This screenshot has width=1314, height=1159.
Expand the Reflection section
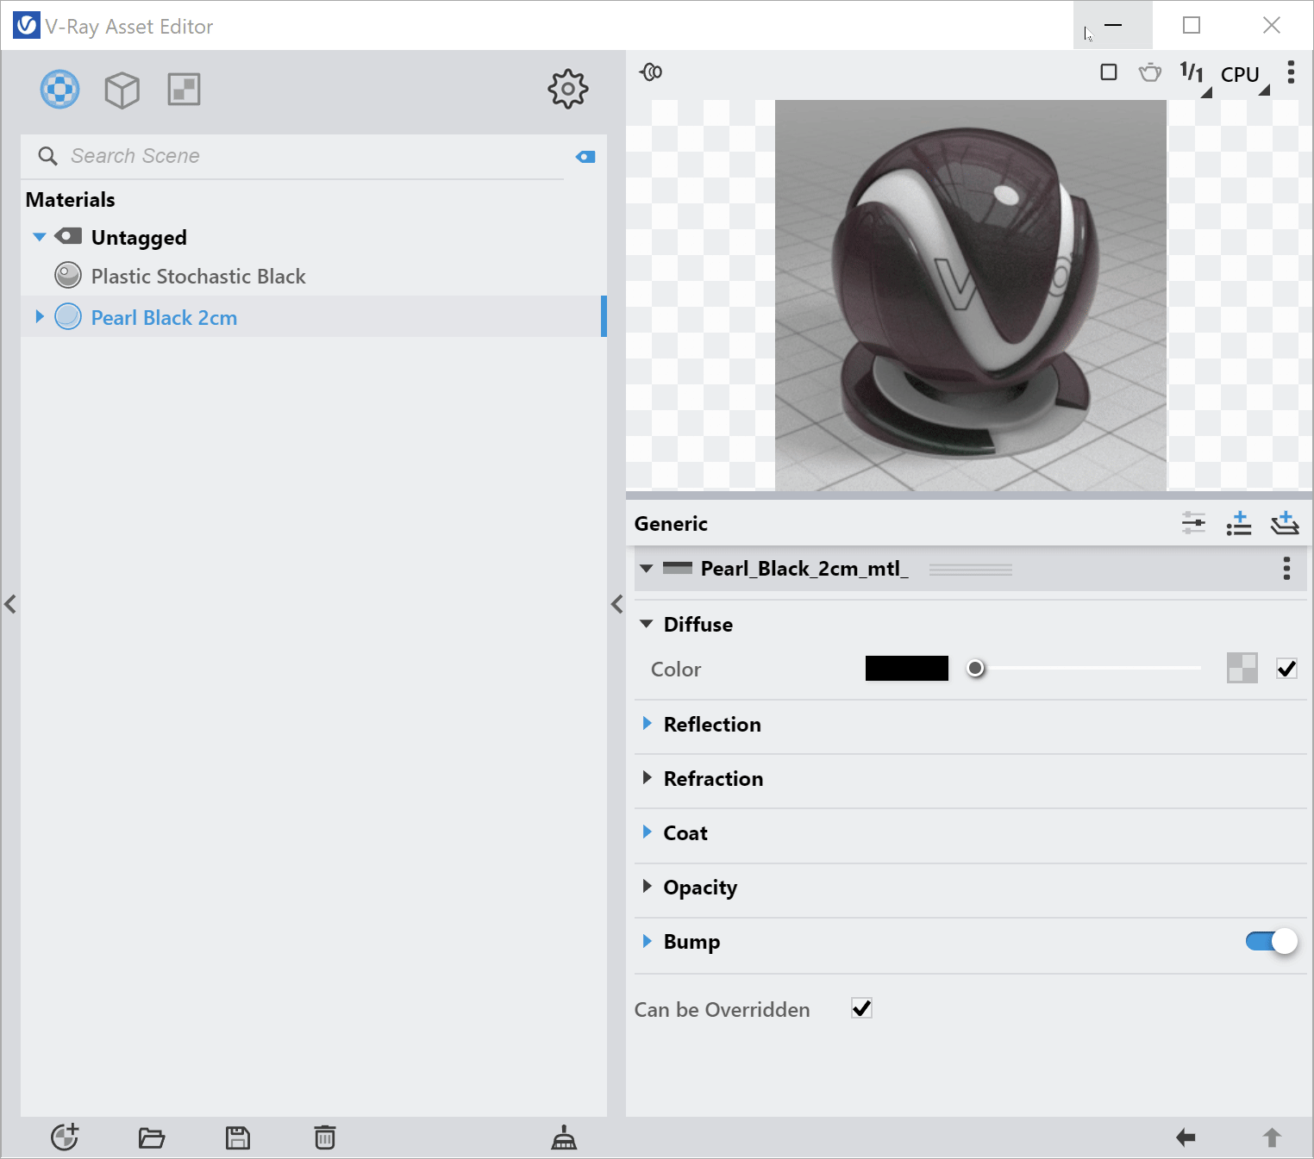(648, 724)
